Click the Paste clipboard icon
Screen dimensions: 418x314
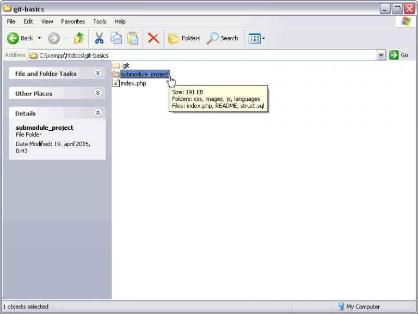point(132,38)
